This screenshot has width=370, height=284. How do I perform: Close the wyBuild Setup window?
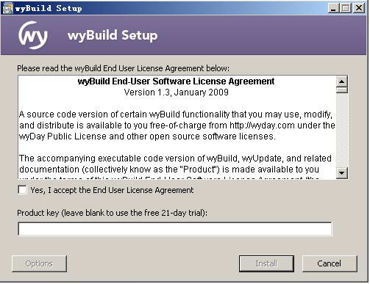(359, 8)
